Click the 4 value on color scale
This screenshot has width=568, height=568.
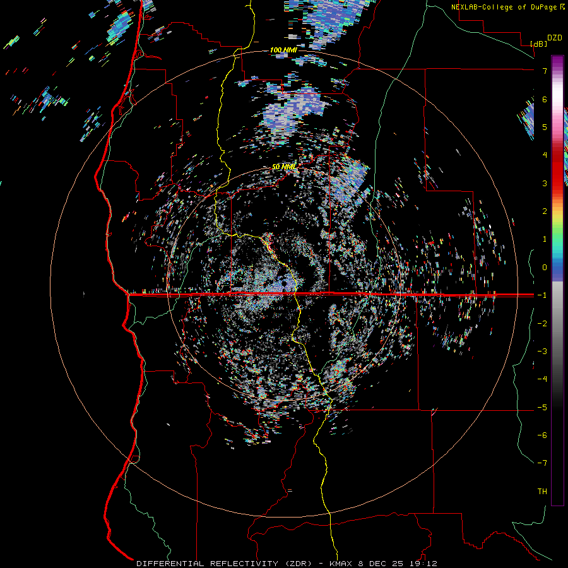point(545,155)
